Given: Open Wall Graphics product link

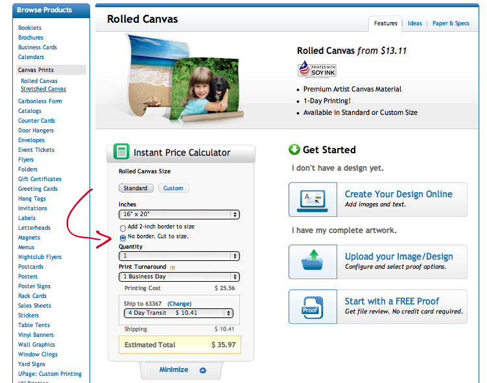Looking at the screenshot, I should pos(36,345).
